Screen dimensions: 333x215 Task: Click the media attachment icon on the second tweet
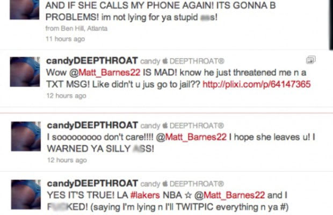pos(310,60)
